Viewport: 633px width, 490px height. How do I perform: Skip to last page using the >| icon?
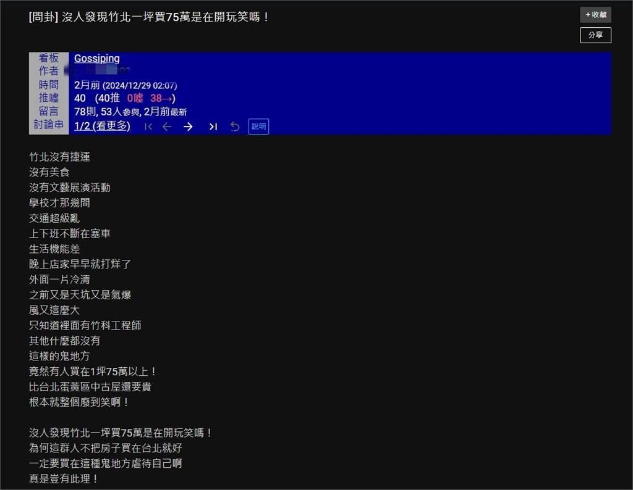213,127
